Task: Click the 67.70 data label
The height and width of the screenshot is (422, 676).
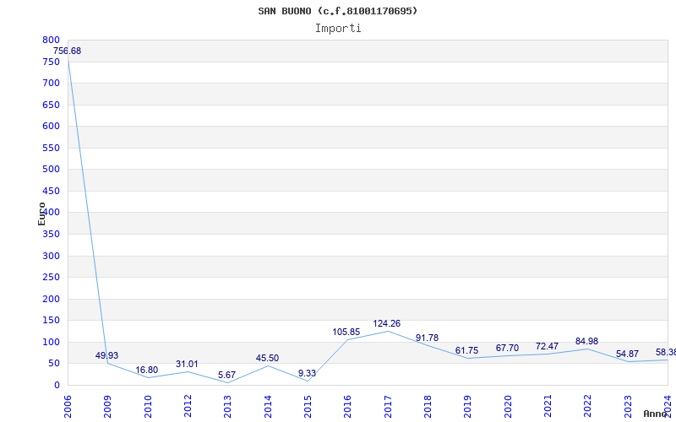Action: click(507, 348)
